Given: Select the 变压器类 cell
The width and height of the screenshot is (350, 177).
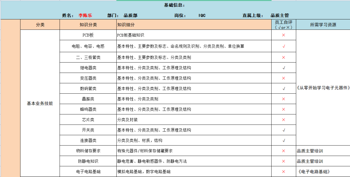Looking at the screenshot, I should tap(88, 78).
